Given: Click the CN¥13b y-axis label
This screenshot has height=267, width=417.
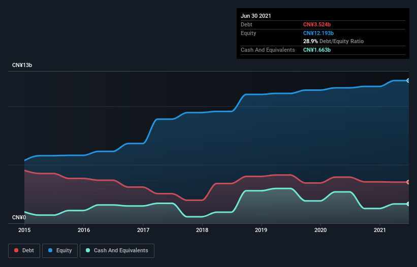Looking at the screenshot, I should tap(22, 65).
